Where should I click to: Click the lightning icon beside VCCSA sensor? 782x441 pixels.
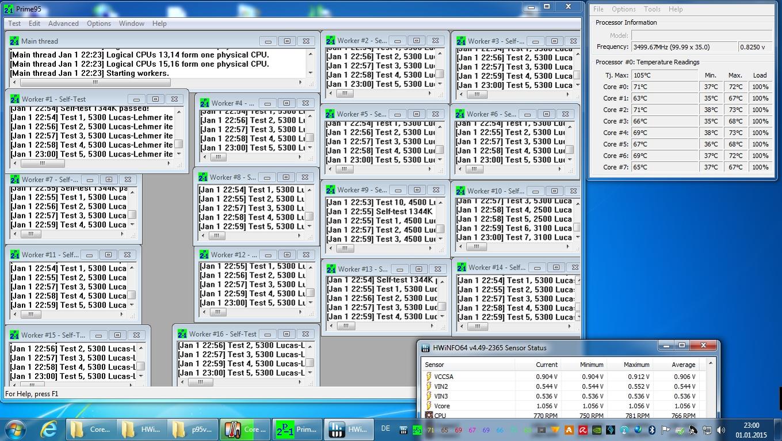click(429, 377)
